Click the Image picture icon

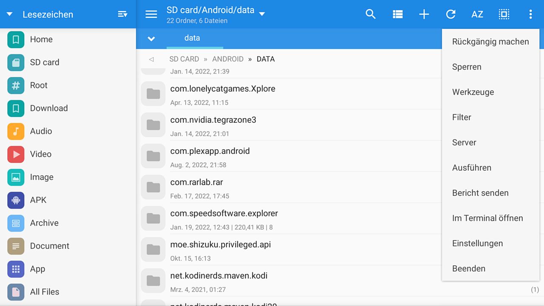point(16,177)
